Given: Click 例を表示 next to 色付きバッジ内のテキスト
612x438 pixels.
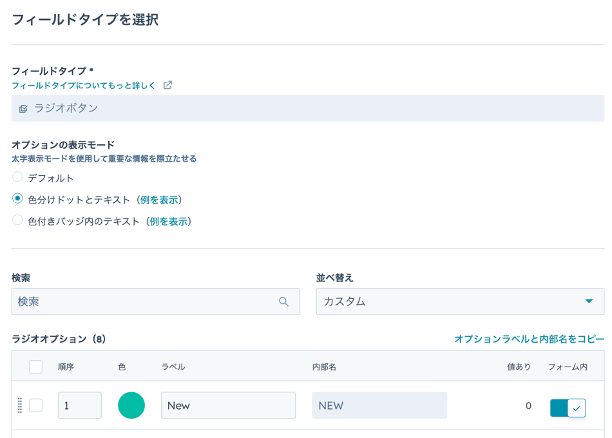Looking at the screenshot, I should point(169,221).
